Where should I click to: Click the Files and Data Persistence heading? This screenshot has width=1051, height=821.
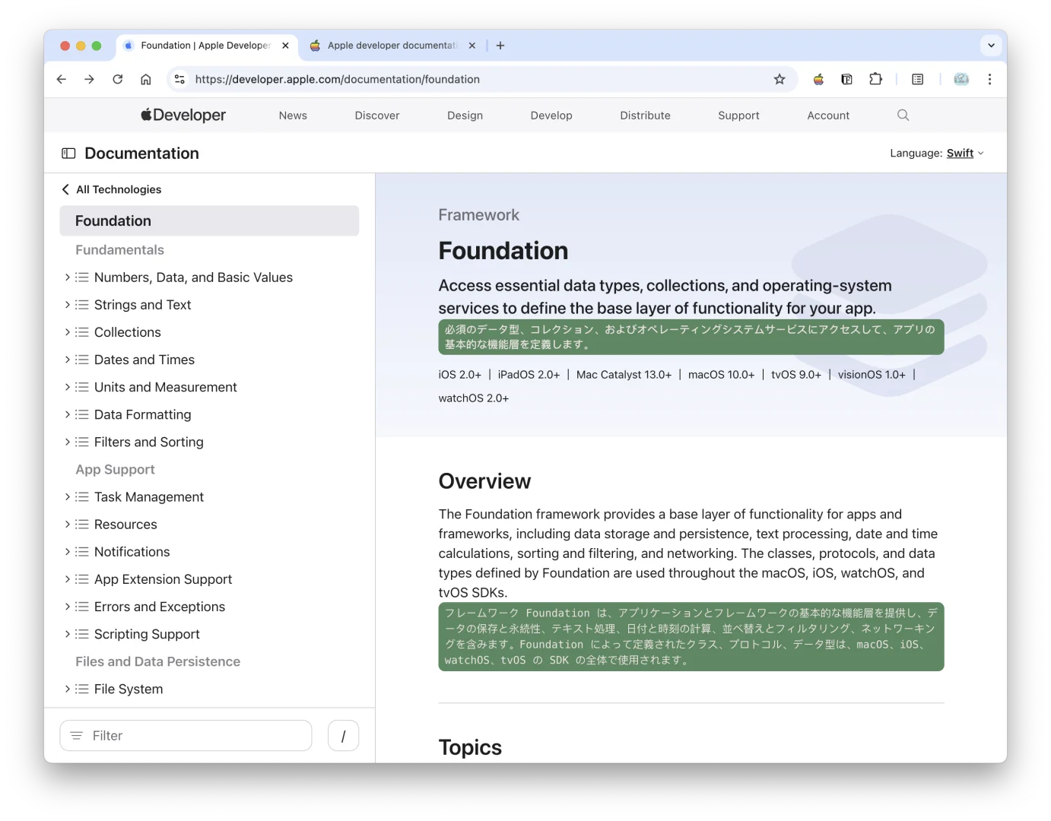click(157, 661)
